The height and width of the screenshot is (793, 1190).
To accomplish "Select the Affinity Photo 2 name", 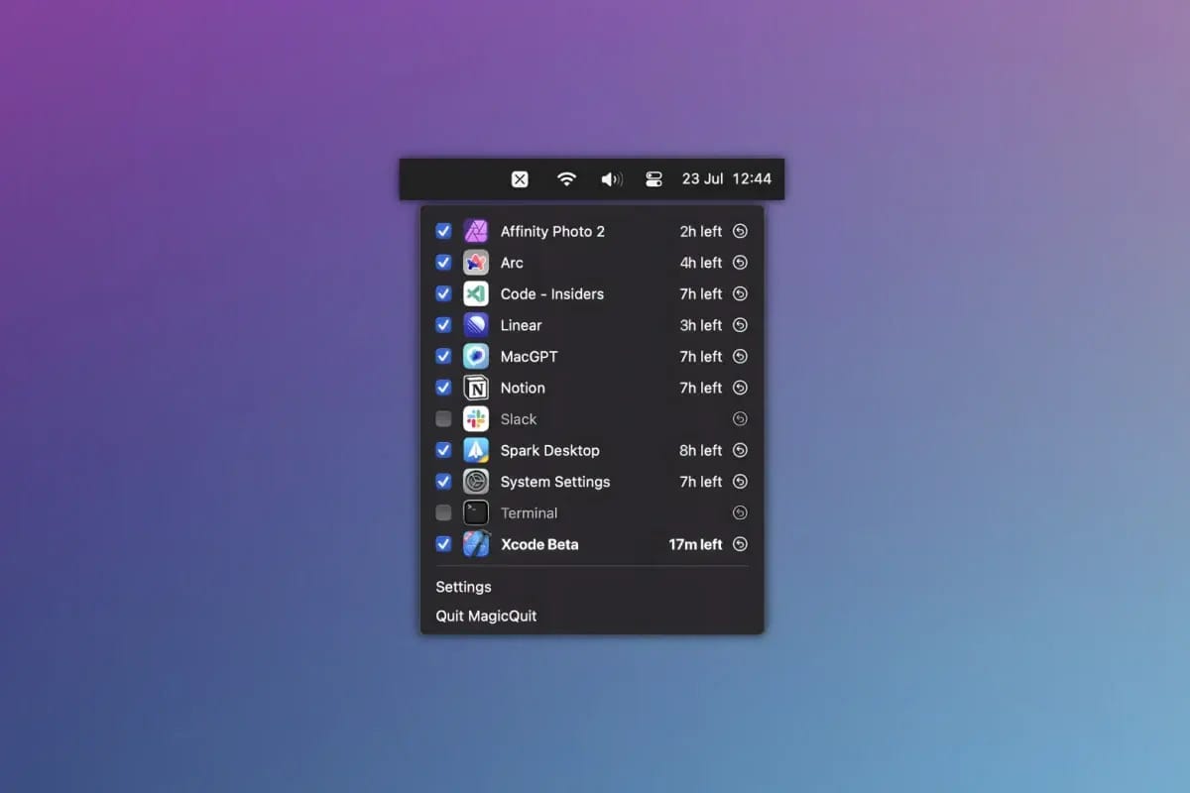I will coord(552,231).
